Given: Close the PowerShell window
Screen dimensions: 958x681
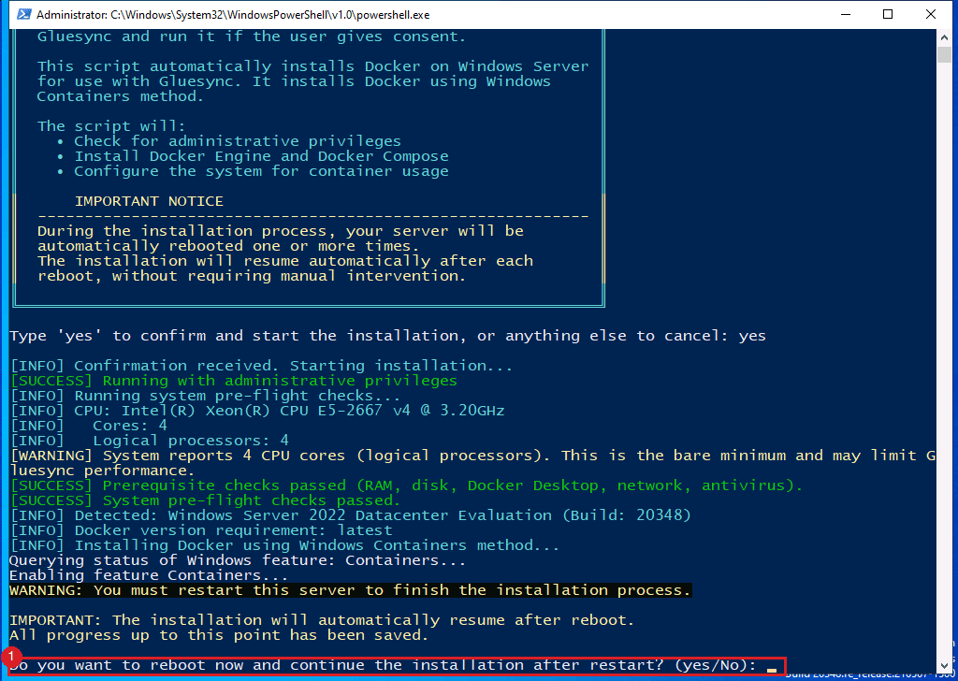Looking at the screenshot, I should (931, 14).
